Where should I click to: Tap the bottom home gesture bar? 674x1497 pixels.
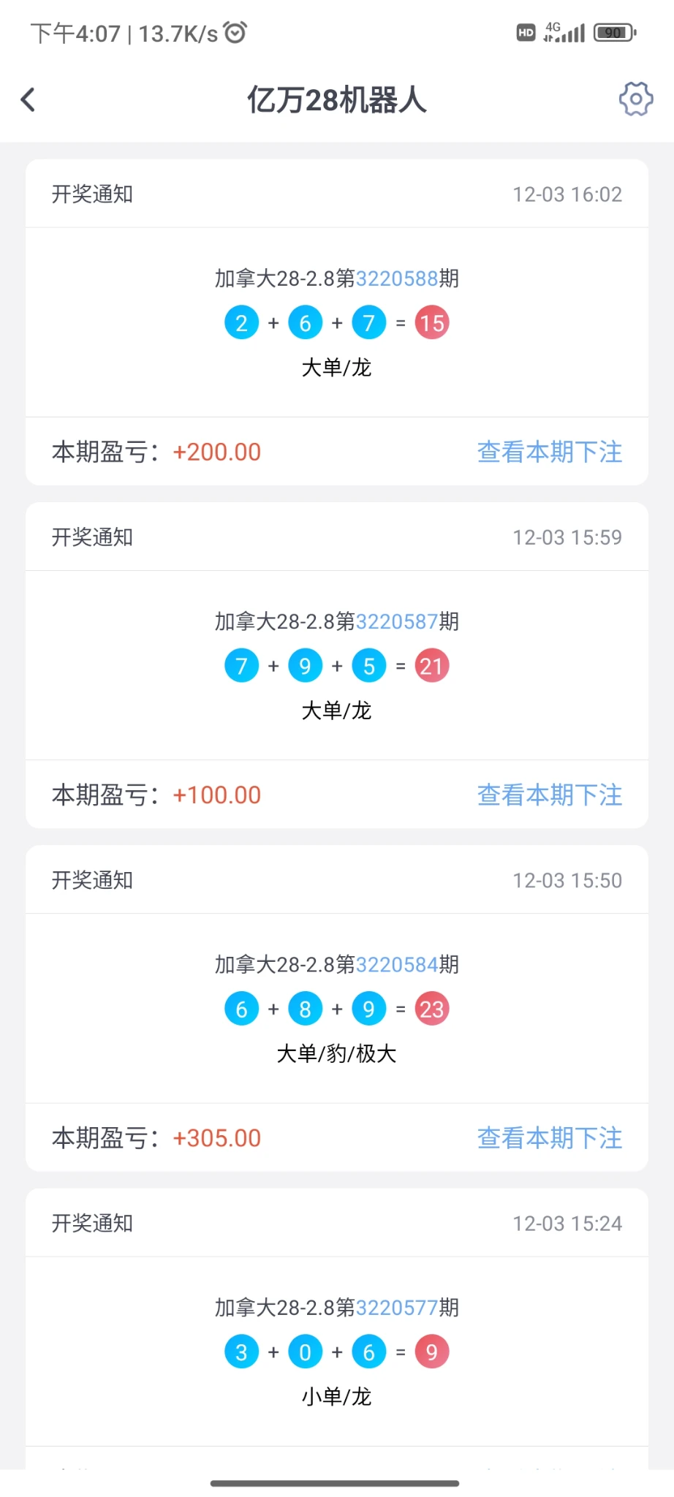pos(335,1483)
